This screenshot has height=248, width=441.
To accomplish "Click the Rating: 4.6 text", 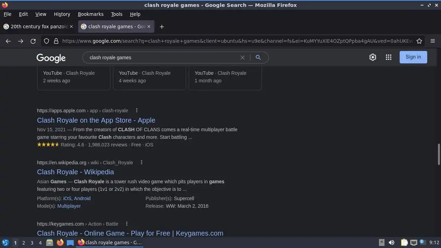I will pos(72,145).
